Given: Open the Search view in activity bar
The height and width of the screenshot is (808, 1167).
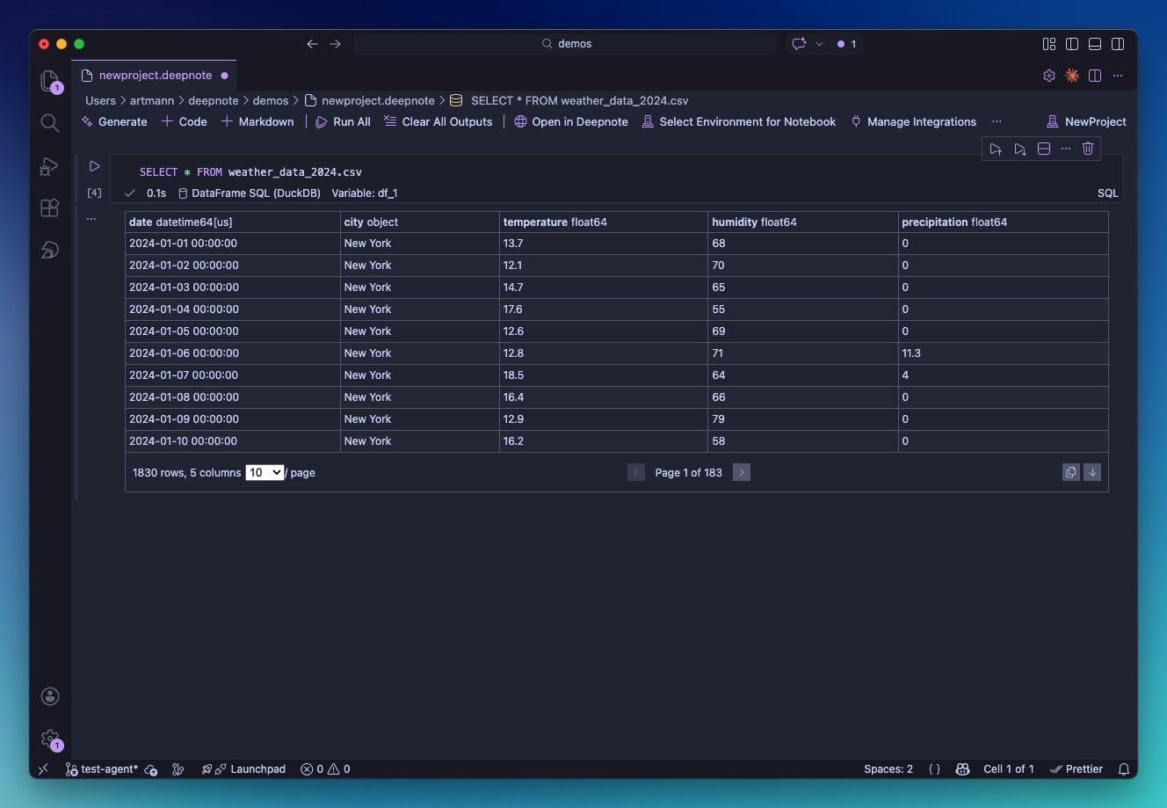Looking at the screenshot, I should (x=50, y=123).
